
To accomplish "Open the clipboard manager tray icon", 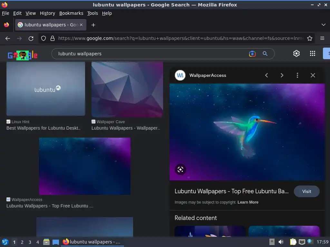I will [293, 242].
